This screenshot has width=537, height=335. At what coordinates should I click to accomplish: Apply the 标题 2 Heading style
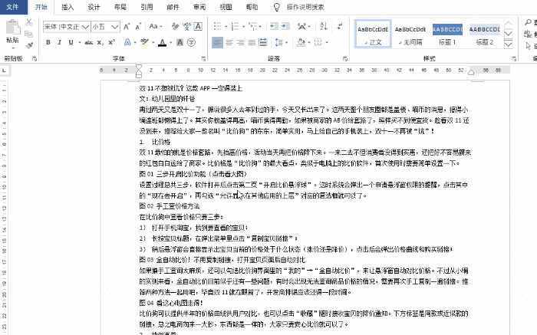click(485, 34)
